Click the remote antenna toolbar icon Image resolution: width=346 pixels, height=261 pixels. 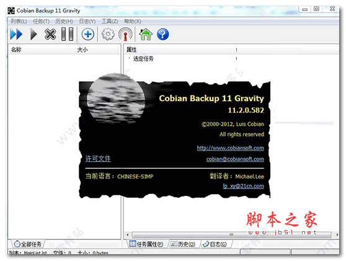tap(125, 35)
